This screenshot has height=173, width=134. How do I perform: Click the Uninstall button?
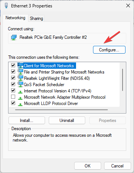point(67,121)
